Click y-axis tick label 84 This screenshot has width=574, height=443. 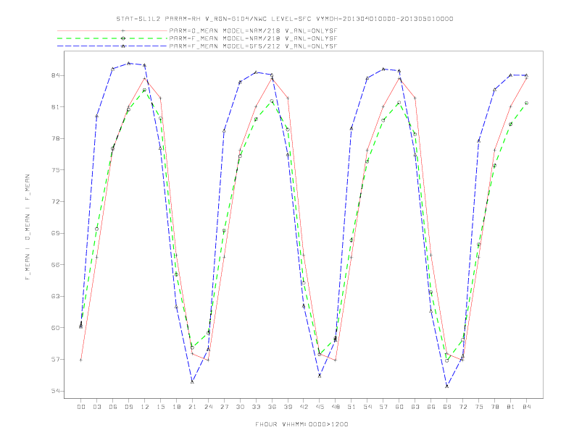55,75
